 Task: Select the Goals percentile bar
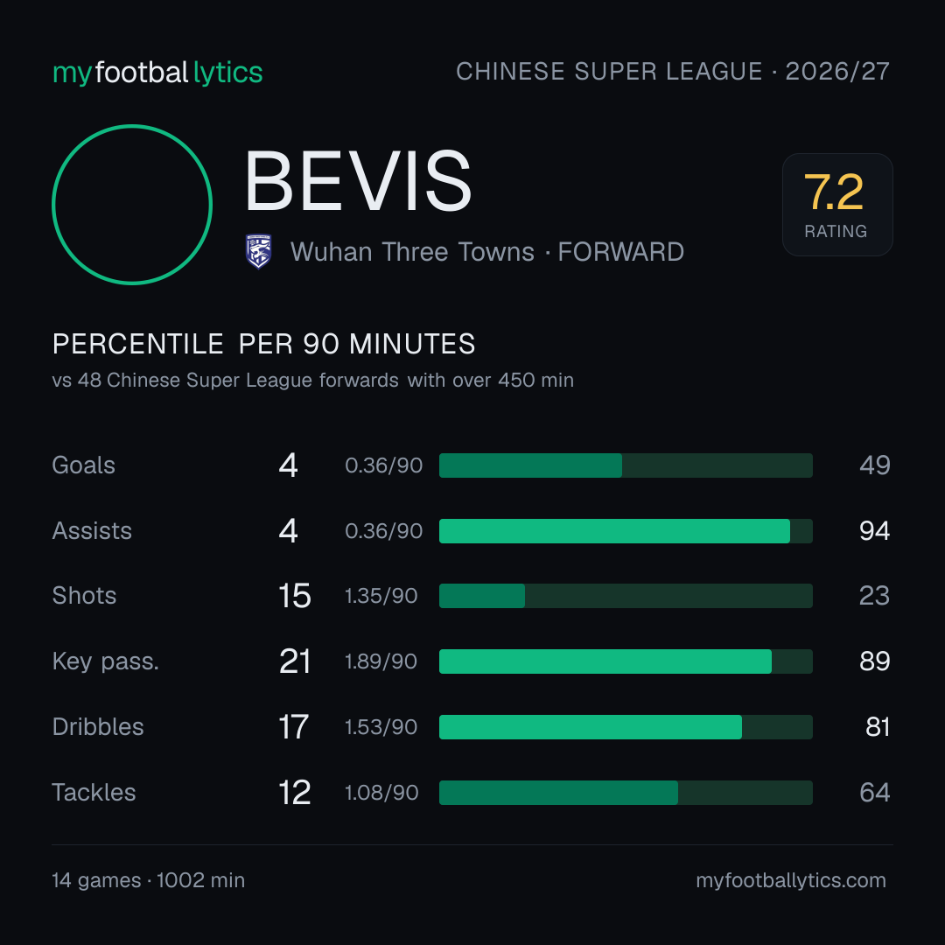626,465
